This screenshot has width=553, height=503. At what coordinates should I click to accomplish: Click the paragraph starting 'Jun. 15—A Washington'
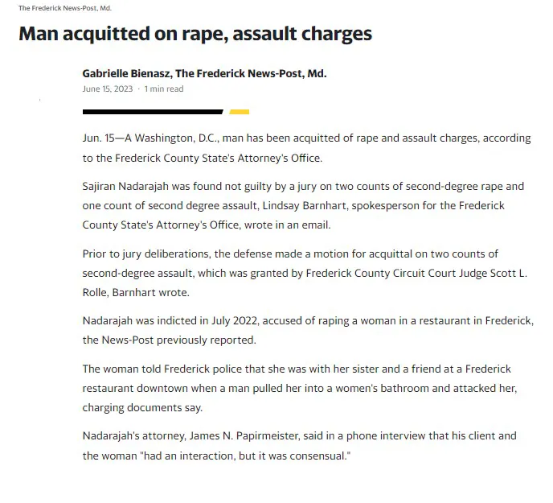[306, 147]
